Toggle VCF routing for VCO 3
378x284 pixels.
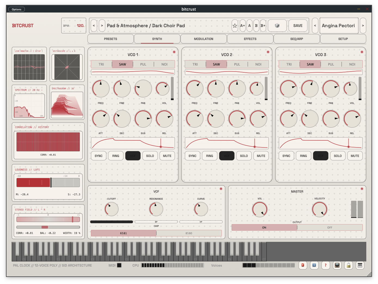click(321, 156)
